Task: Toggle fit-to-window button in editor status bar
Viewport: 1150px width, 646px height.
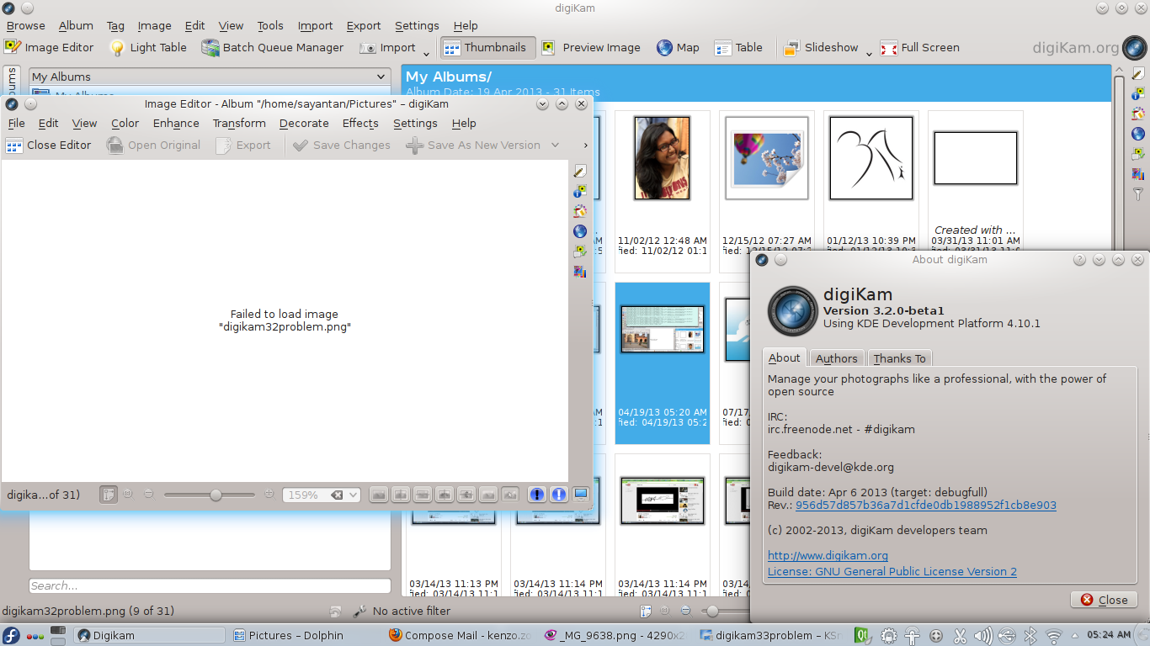Action: pos(108,495)
